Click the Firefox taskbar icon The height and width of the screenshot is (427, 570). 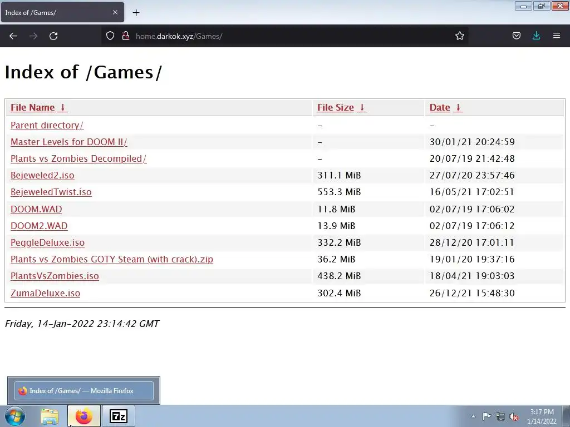83,416
